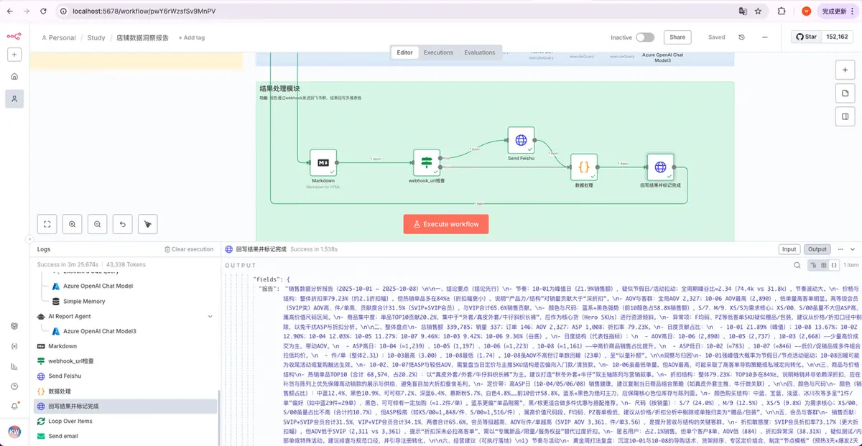Add a node with the canvas plus button
Screen dimensions: 862x446
pos(845,70)
